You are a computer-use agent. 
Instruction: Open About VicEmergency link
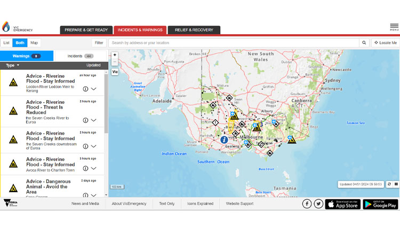pyautogui.click(x=129, y=204)
